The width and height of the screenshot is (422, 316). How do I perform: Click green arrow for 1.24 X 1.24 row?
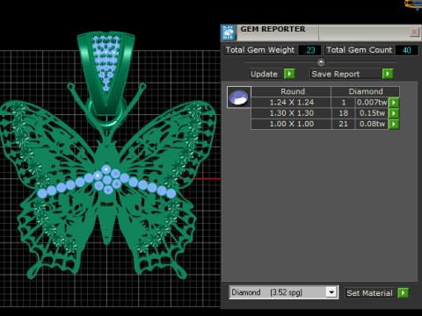tap(394, 103)
